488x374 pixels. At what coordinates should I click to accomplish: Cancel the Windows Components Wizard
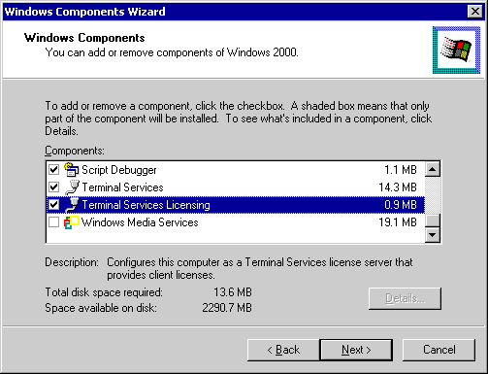439,350
